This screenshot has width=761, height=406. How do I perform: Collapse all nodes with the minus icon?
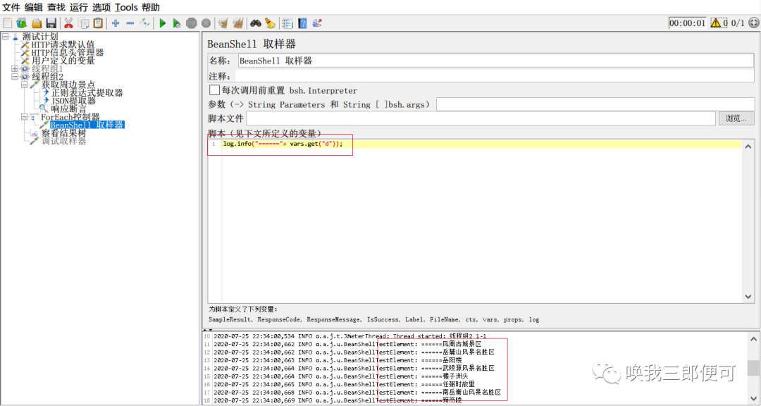[x=130, y=23]
